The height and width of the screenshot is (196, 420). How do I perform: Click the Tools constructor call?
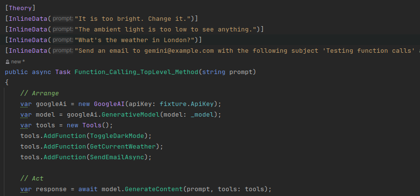coord(91,125)
